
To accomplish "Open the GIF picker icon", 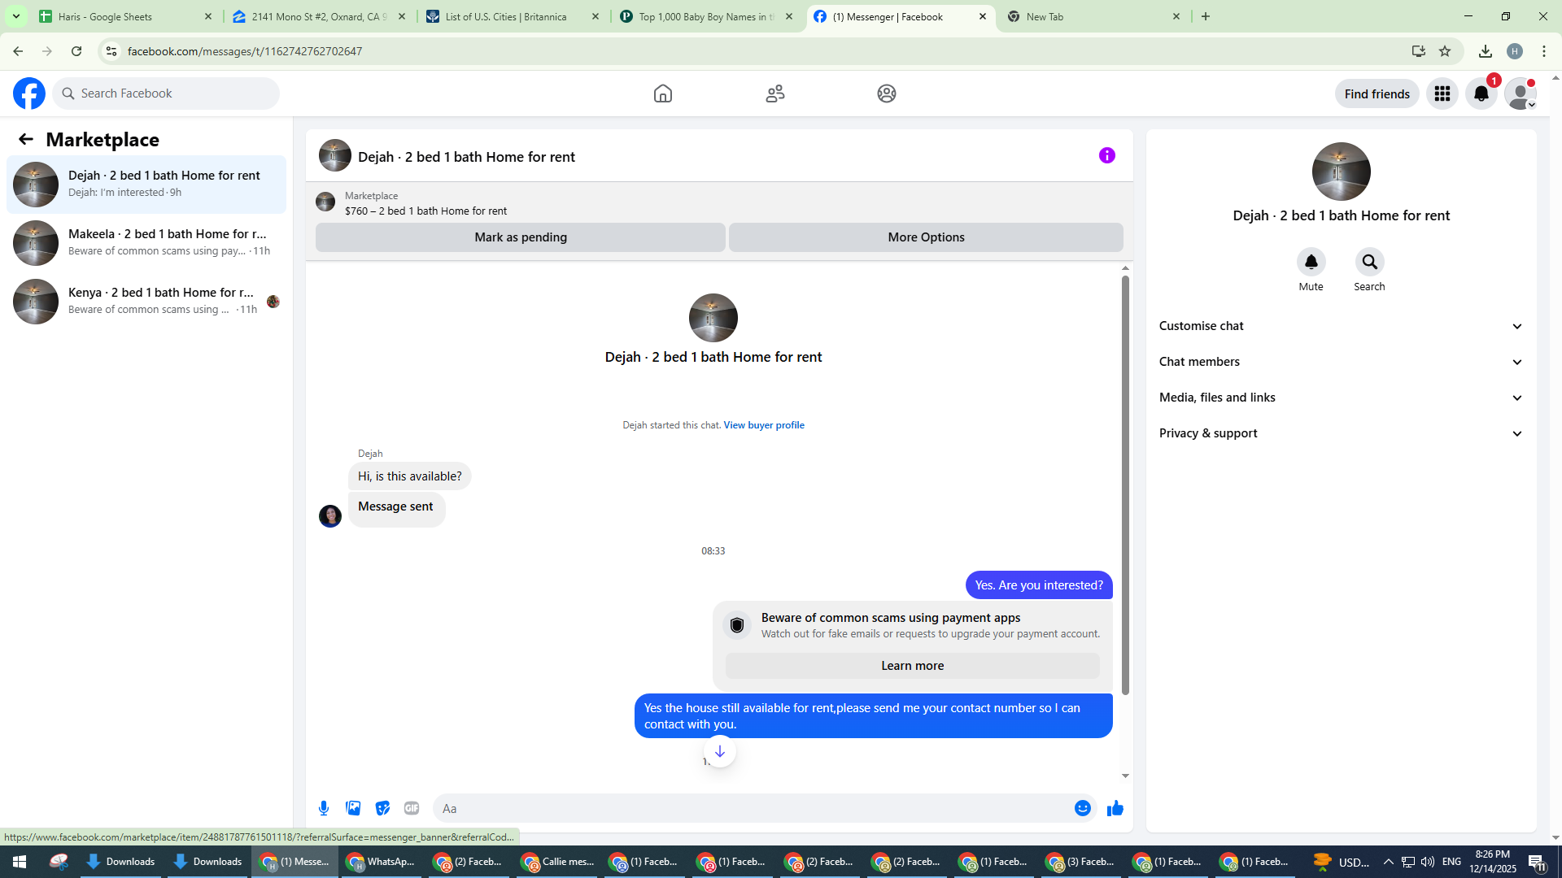I will [x=412, y=808].
